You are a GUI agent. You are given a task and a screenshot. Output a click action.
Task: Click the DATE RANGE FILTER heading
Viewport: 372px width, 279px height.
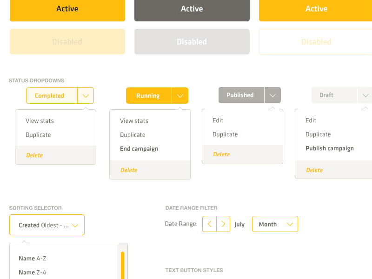(192, 208)
